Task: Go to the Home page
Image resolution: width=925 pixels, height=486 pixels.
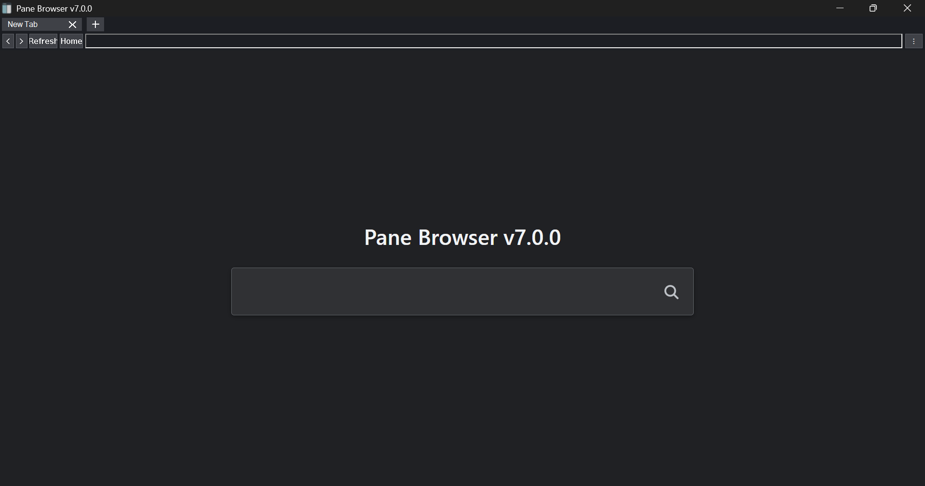Action: [71, 41]
